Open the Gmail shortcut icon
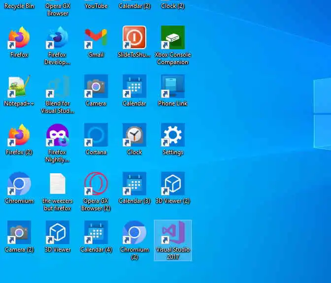331x283 pixels. [x=96, y=37]
